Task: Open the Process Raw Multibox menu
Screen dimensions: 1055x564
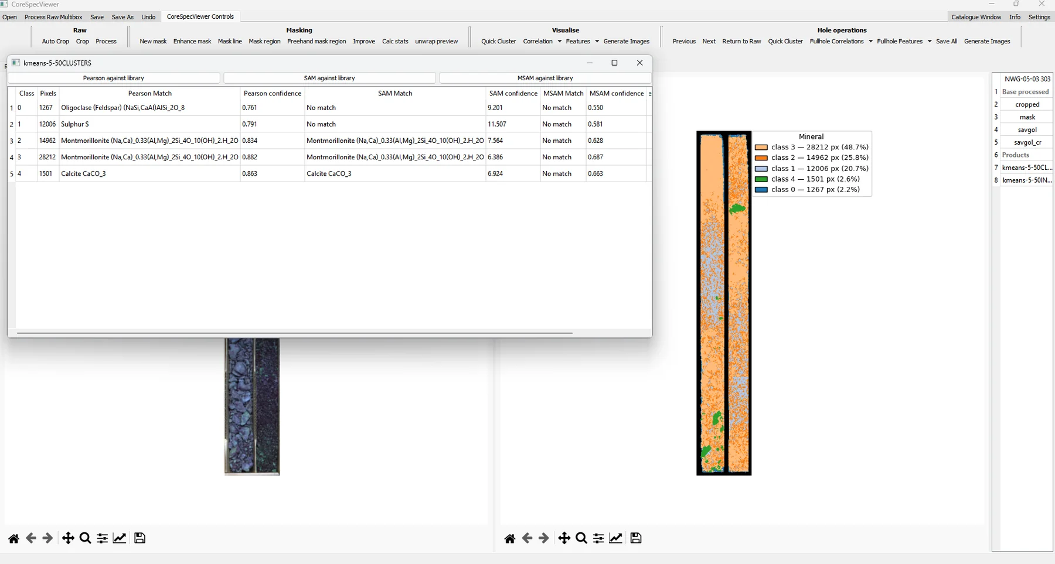Action: tap(53, 17)
